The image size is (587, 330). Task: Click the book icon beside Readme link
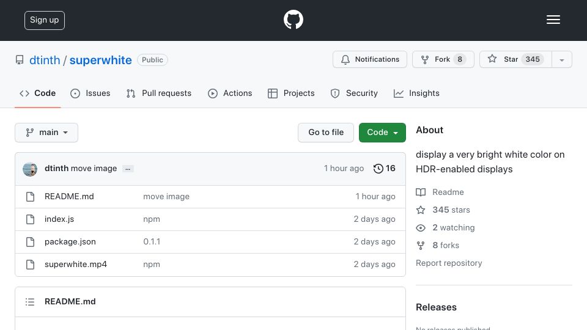point(421,193)
